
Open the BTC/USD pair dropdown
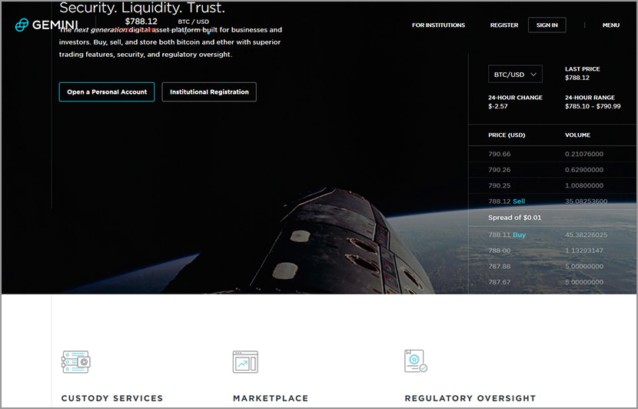click(x=515, y=75)
